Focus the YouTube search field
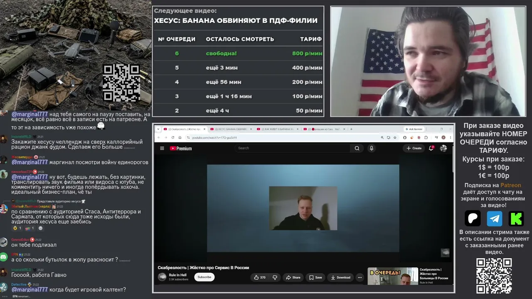Screen dimensions: 532x299 click(293, 148)
